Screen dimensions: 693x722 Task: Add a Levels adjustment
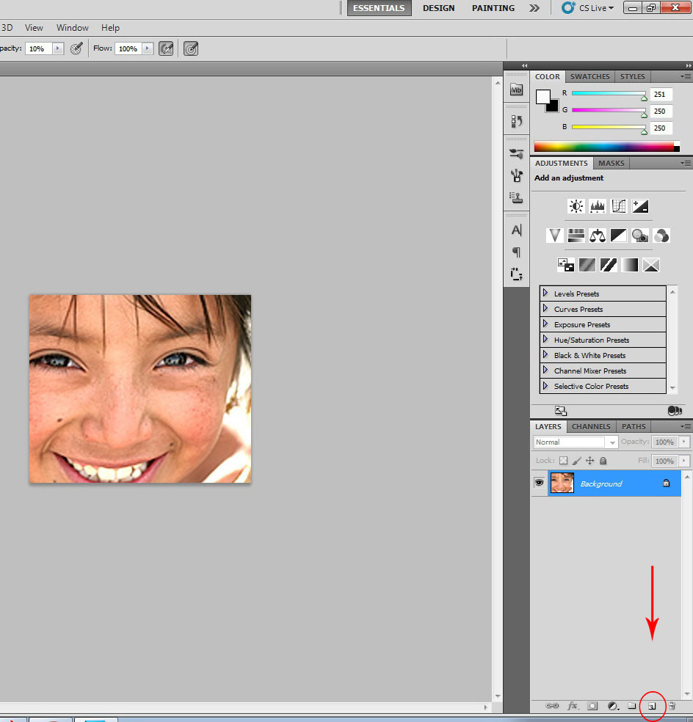click(x=598, y=206)
